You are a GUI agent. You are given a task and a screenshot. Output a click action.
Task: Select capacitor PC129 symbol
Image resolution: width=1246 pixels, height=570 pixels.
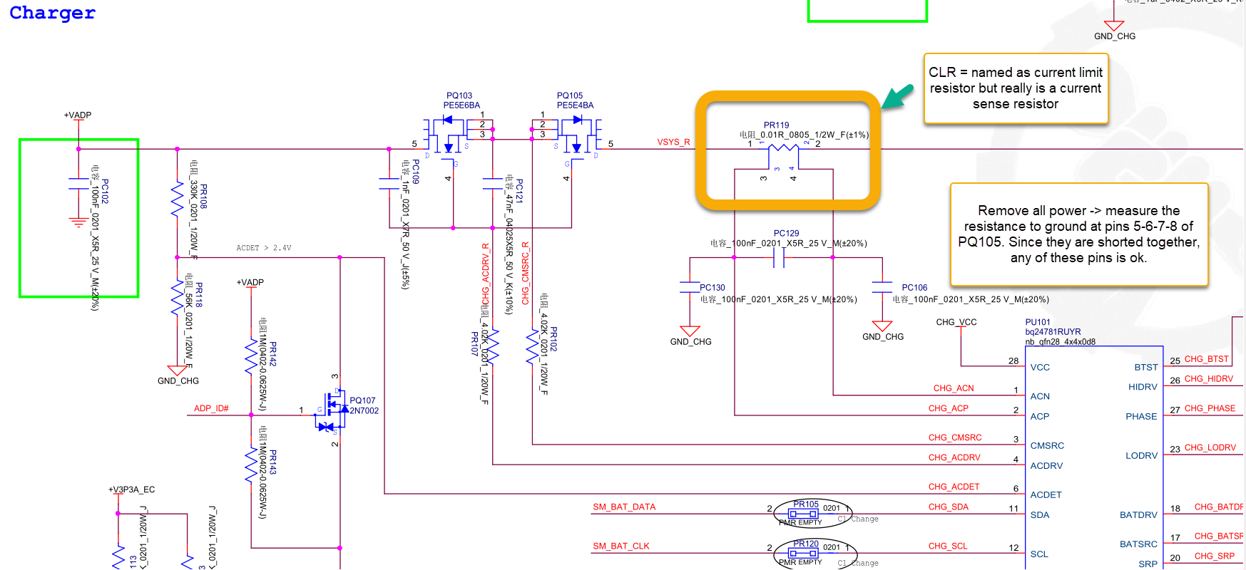click(779, 257)
